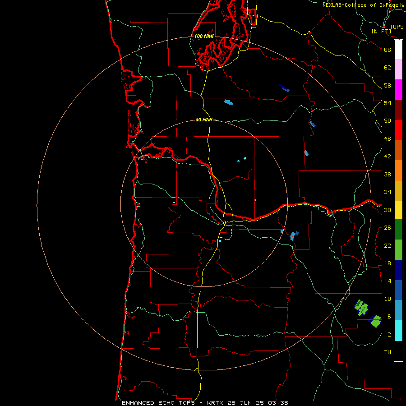Click the legend value 18
This screenshot has width=406, height=406.
coord(388,263)
